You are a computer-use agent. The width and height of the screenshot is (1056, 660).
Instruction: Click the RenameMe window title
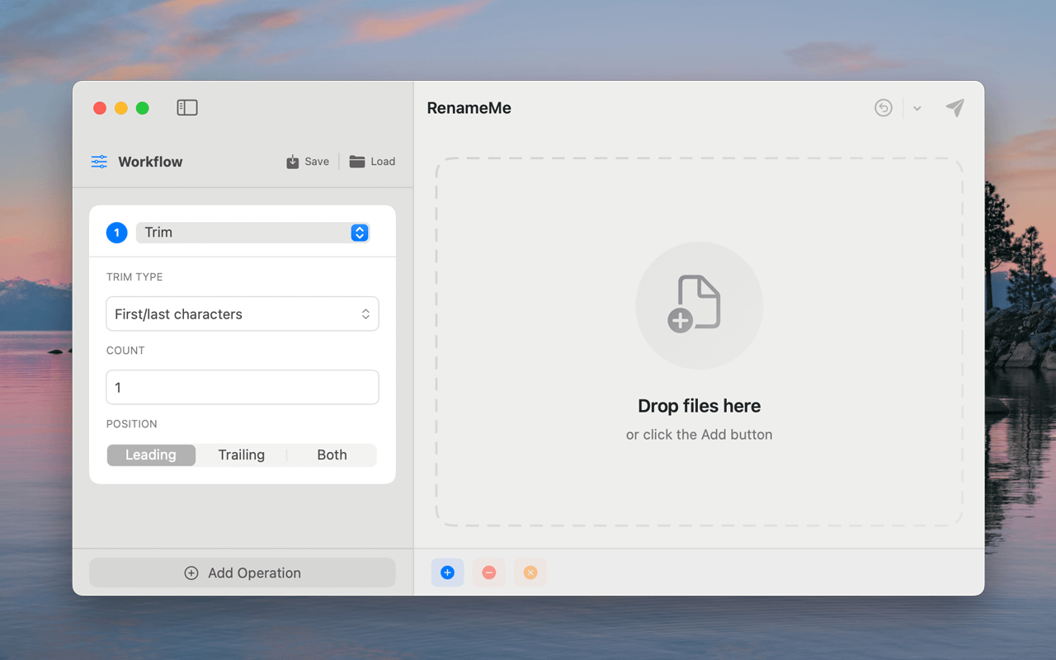click(469, 107)
